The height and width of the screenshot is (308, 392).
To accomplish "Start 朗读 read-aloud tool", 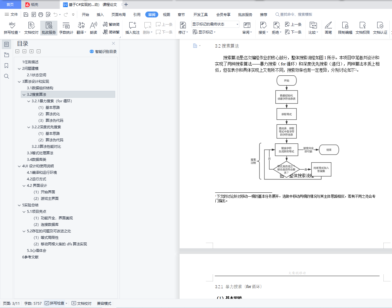I will pos(93,28).
